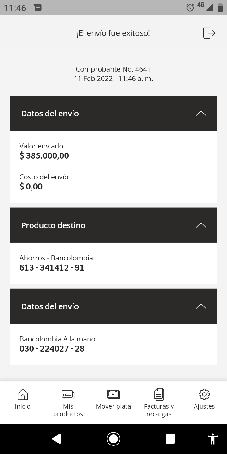
Task: Tap the Inicio home icon
Action: click(x=23, y=394)
